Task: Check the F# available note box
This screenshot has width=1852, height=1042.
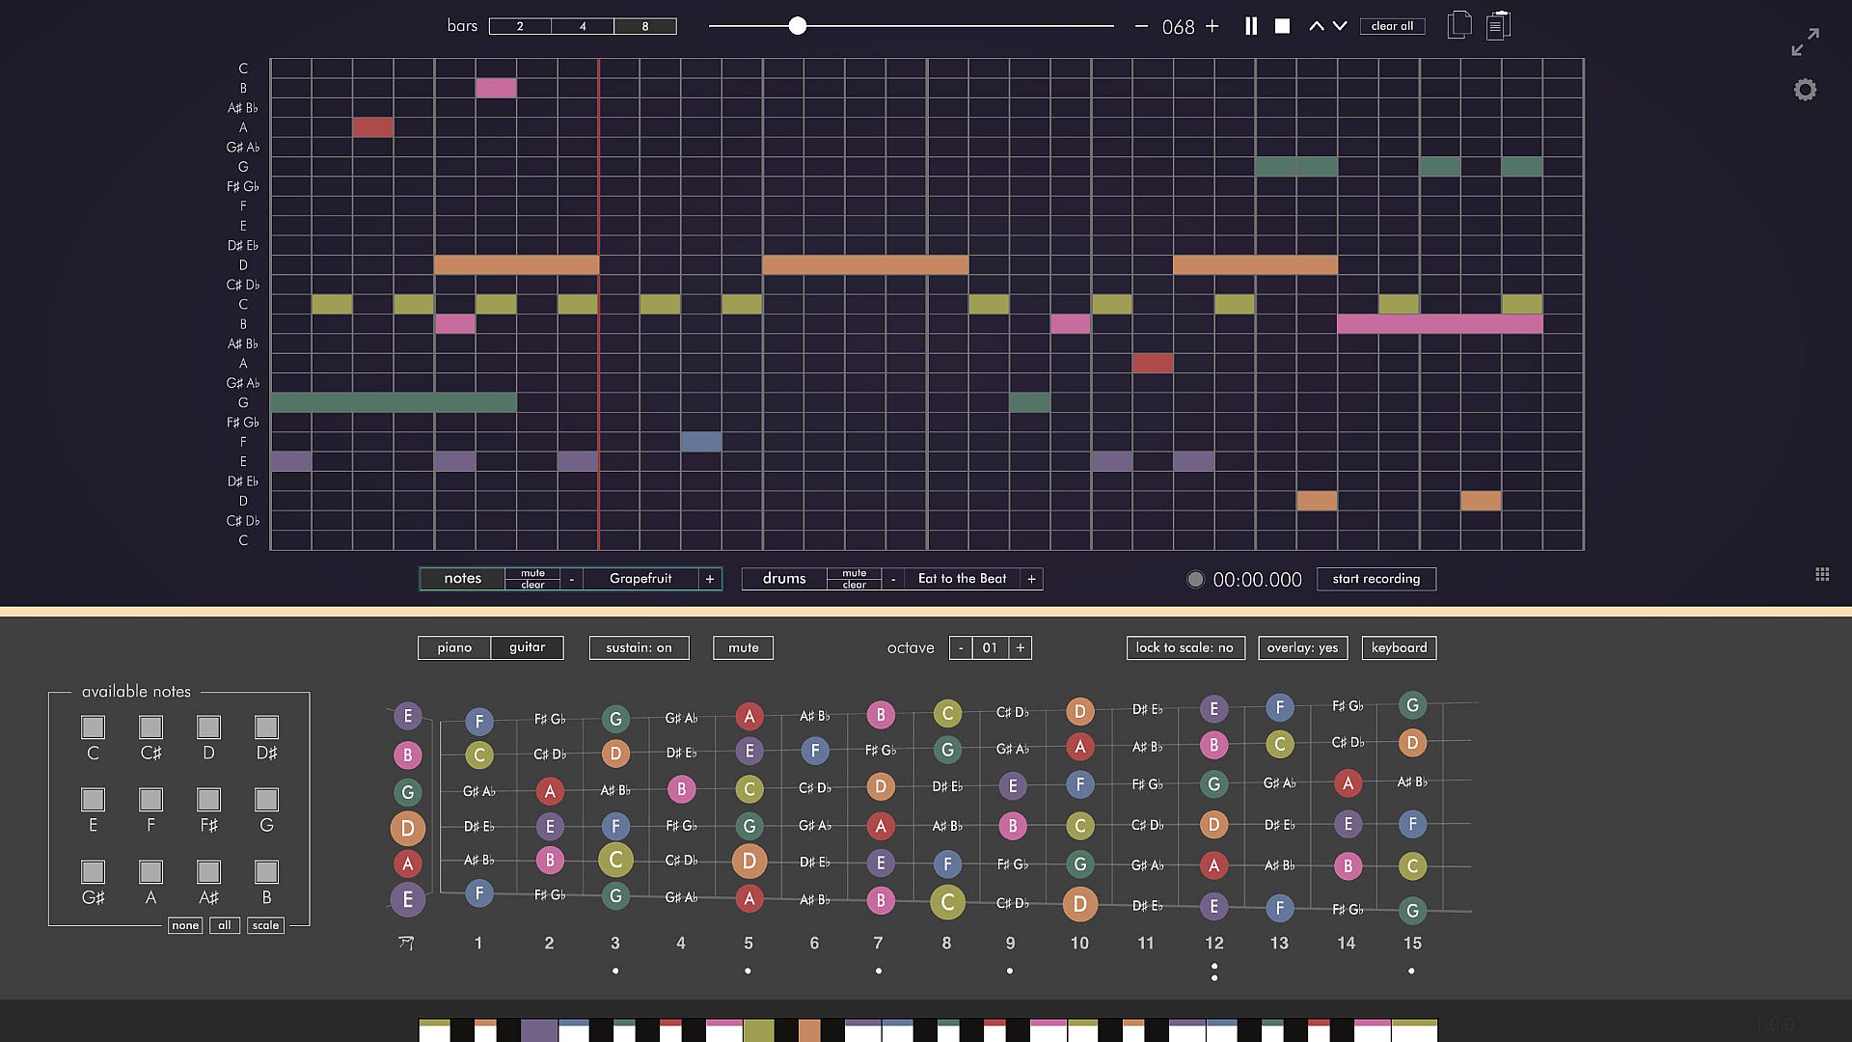Action: (208, 799)
